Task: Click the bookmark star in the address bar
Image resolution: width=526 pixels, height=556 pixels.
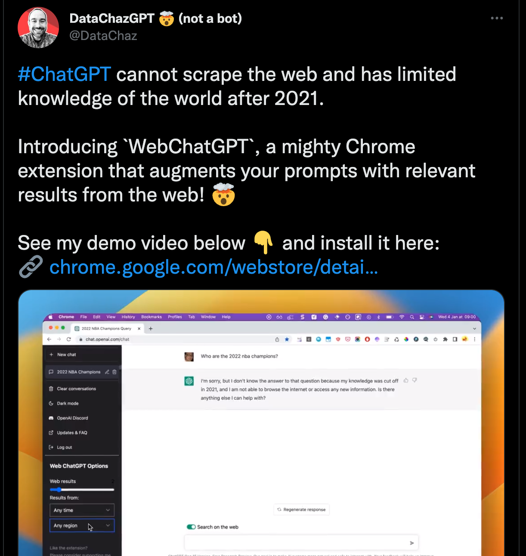Action: [x=287, y=339]
